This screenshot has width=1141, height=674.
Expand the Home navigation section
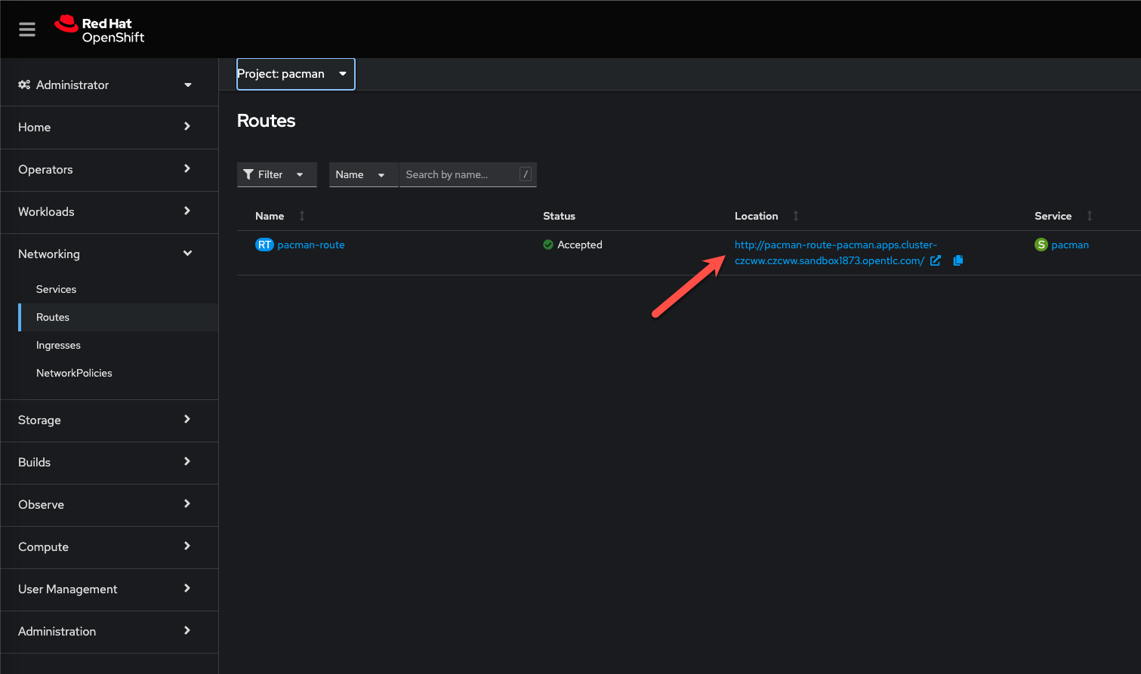[x=109, y=127]
